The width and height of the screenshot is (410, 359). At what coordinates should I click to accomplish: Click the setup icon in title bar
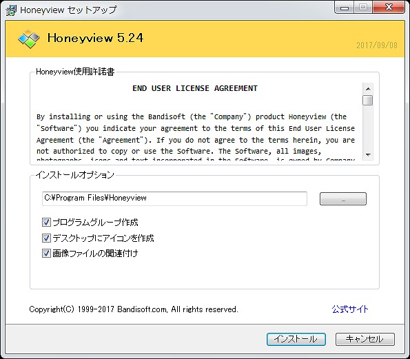11,10
